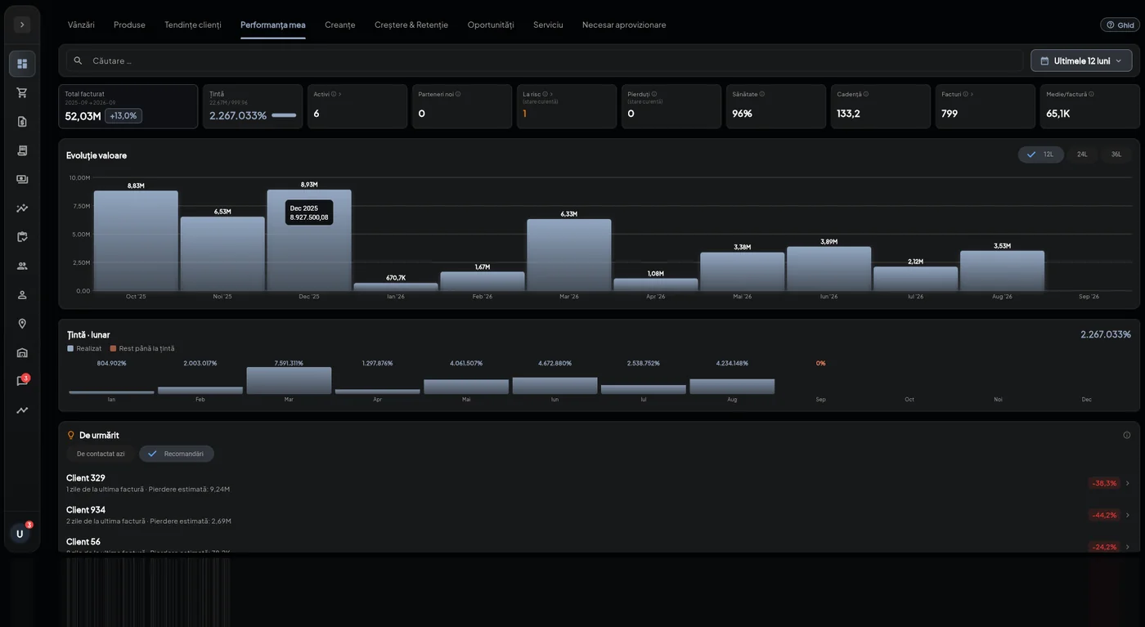Click the Ghid help button
The height and width of the screenshot is (627, 1145).
[x=1120, y=25]
